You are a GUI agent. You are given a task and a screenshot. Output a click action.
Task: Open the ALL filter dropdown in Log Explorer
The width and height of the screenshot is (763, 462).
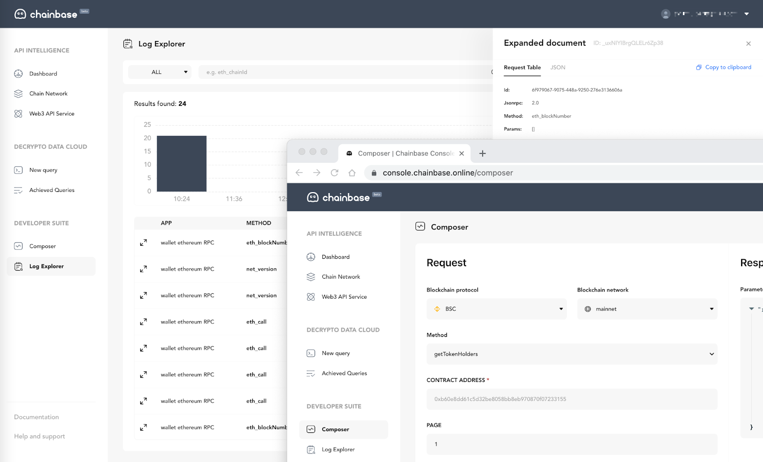160,72
